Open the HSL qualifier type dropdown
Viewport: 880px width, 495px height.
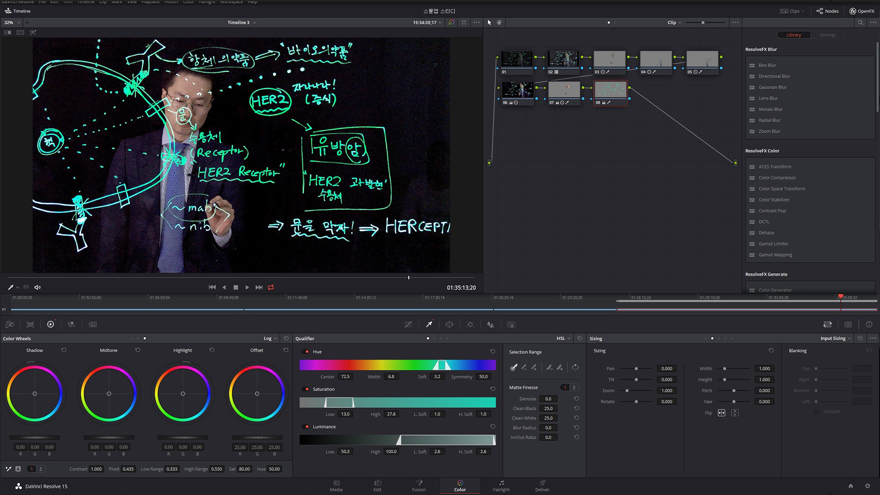[563, 338]
